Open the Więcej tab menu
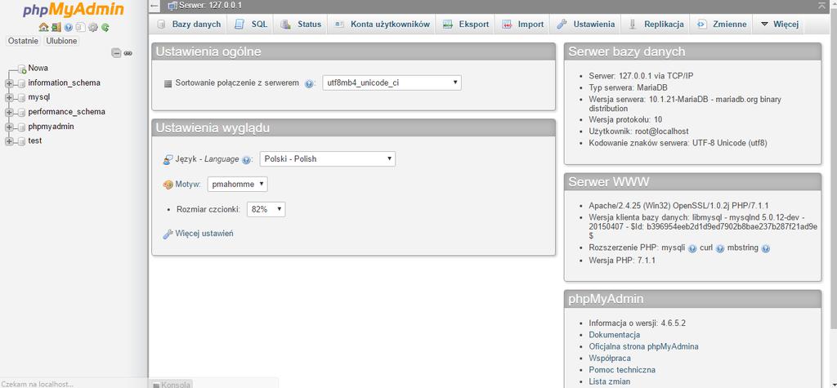 tap(779, 25)
